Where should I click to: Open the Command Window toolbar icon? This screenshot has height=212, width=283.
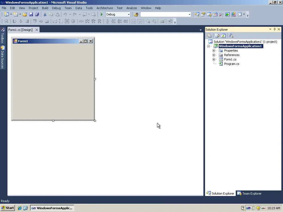coord(240,14)
